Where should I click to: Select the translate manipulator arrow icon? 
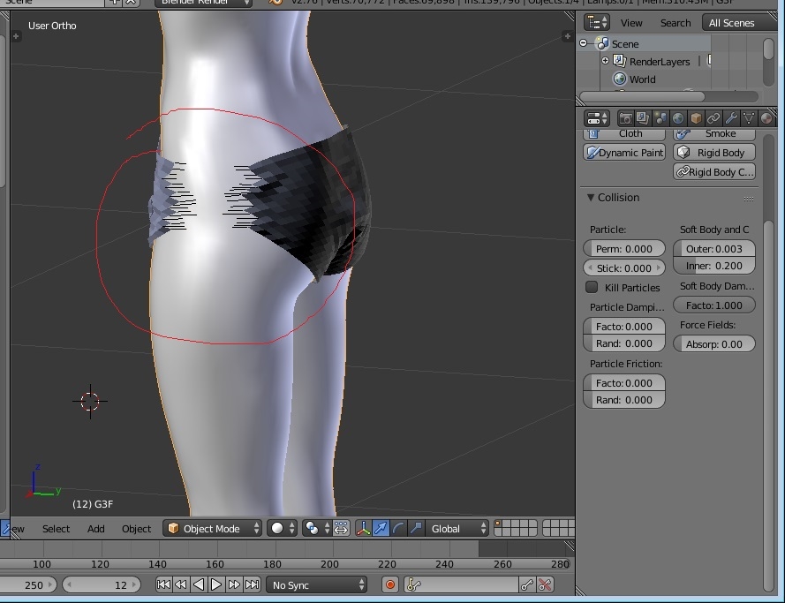pos(381,528)
